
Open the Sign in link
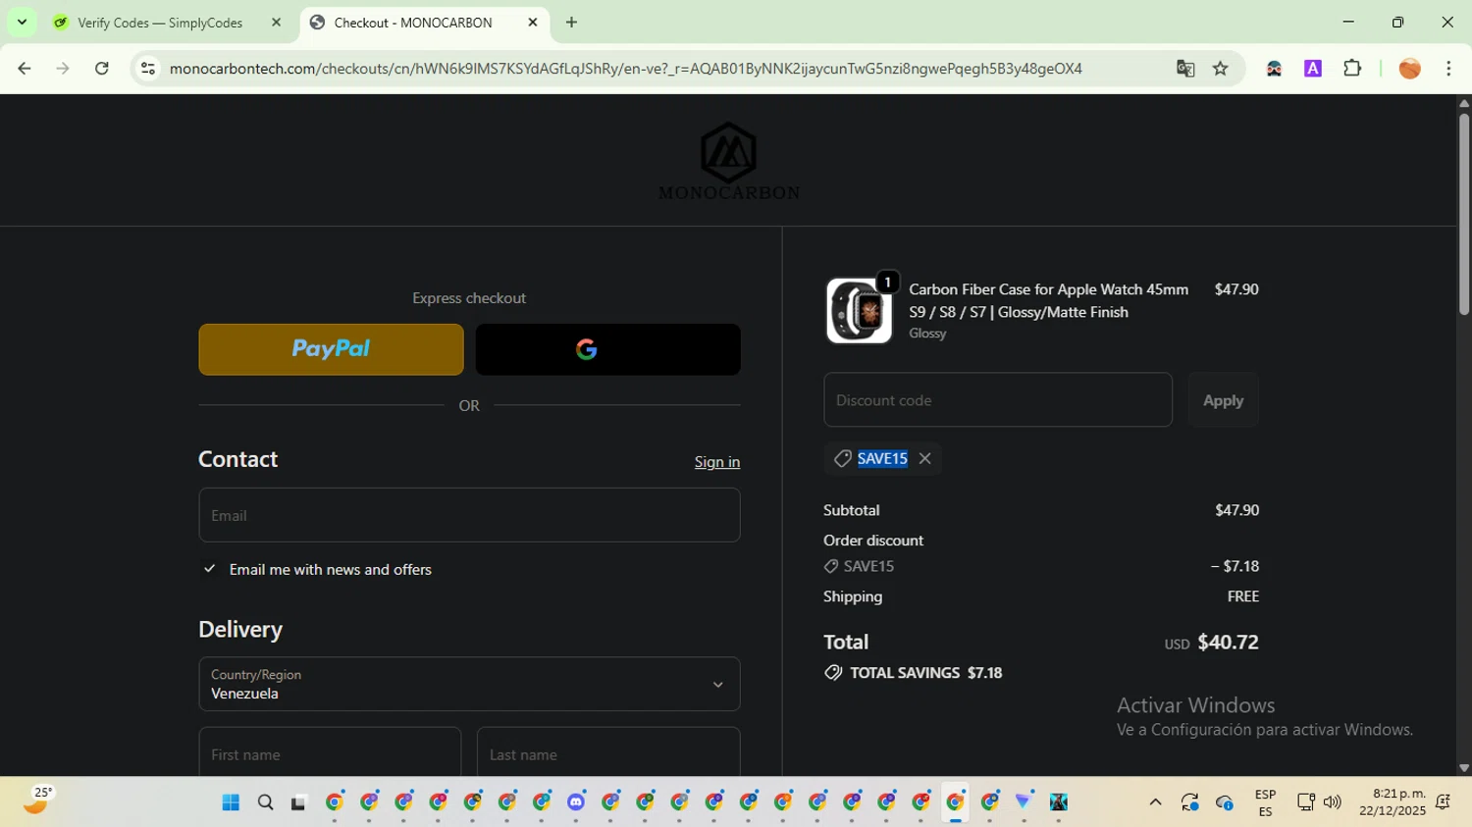point(717,462)
